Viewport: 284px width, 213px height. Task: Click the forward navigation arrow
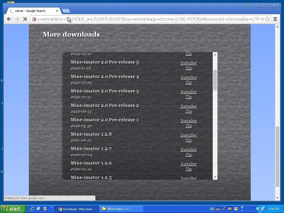[x=17, y=19]
